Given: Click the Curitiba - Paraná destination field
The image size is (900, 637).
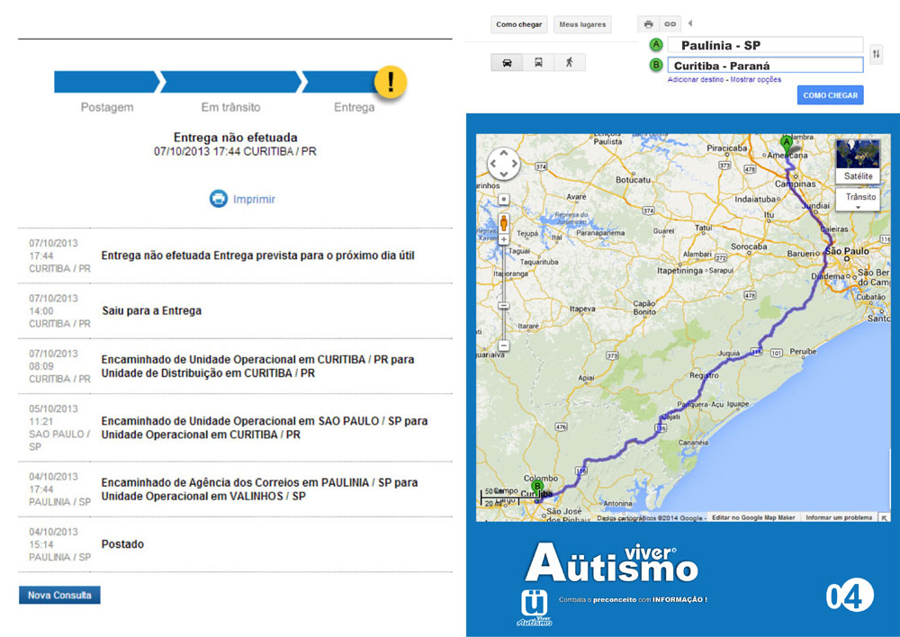Looking at the screenshot, I should point(764,66).
